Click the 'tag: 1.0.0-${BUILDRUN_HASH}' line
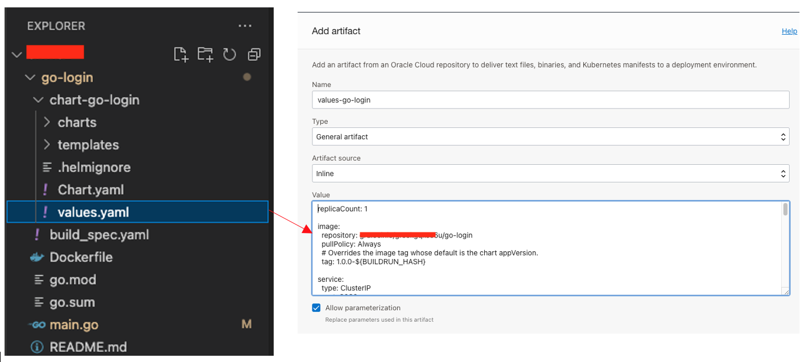The height and width of the screenshot is (362, 804). (374, 262)
